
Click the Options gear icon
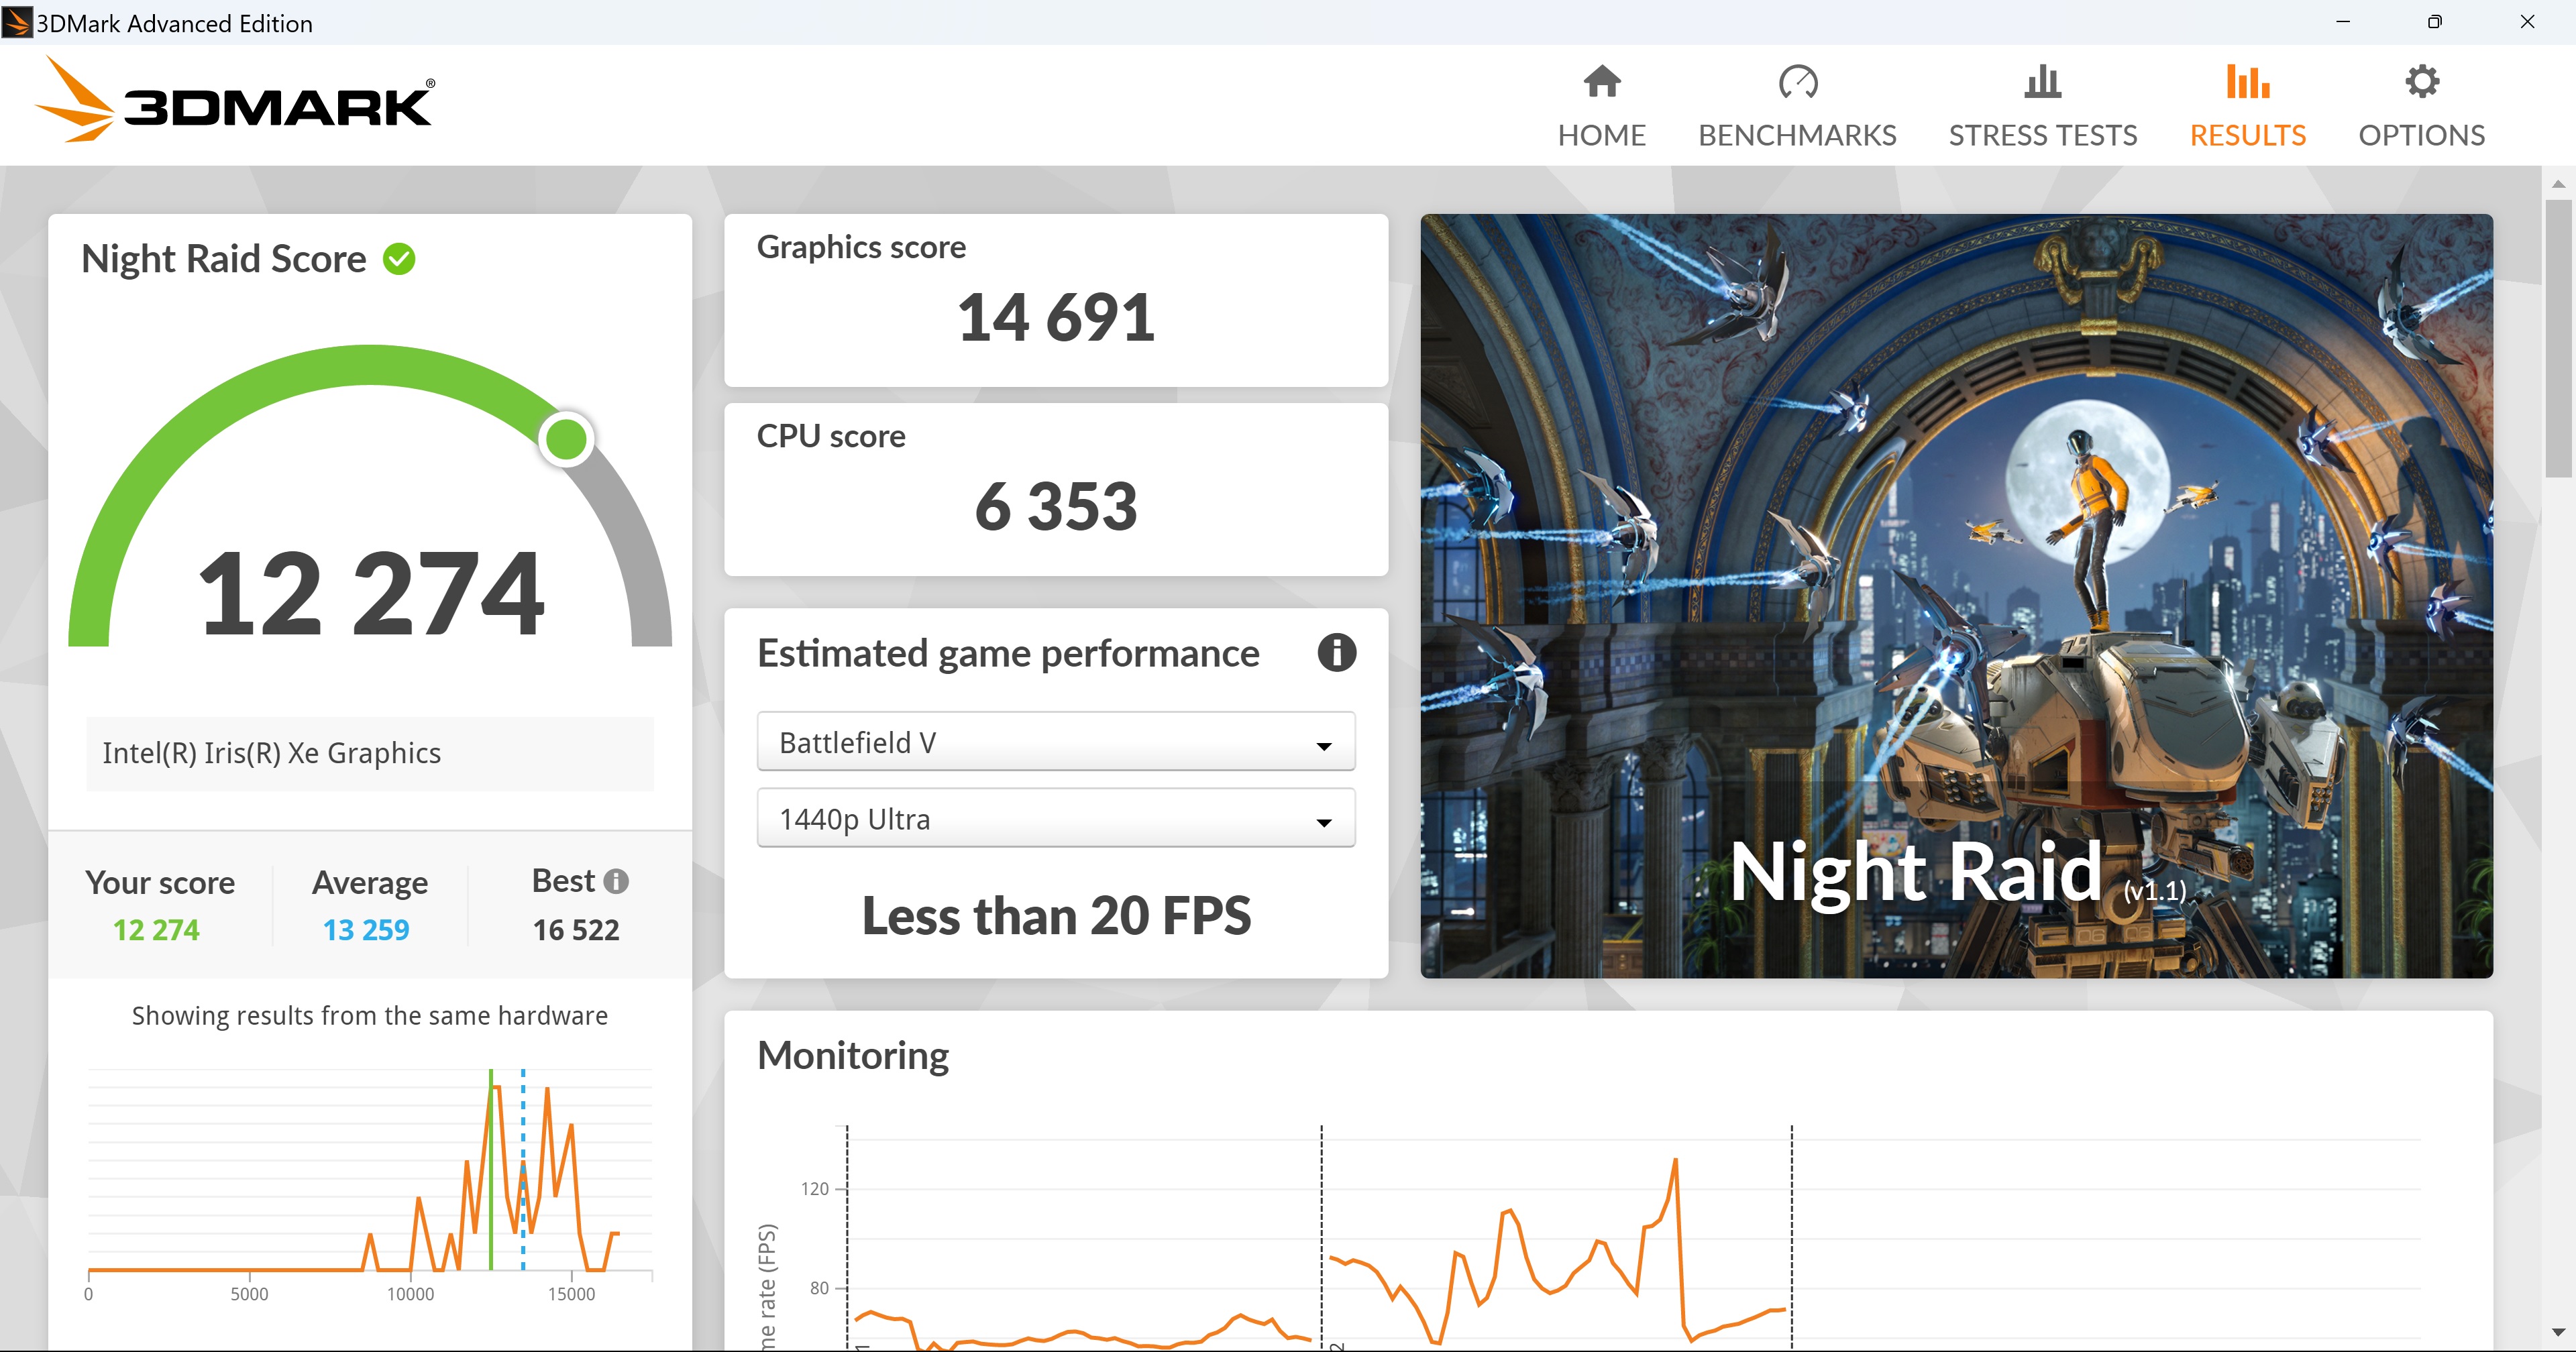point(2421,82)
